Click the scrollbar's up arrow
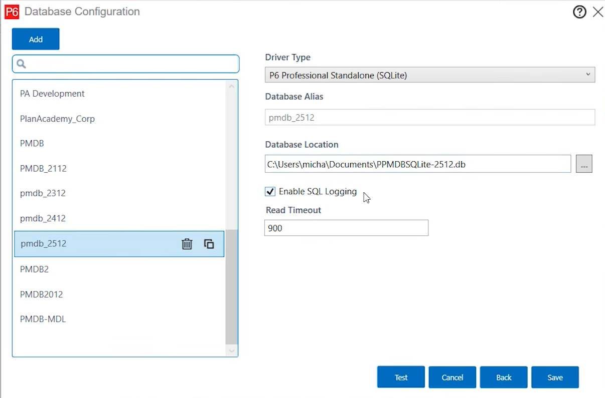605x398 pixels. point(231,86)
